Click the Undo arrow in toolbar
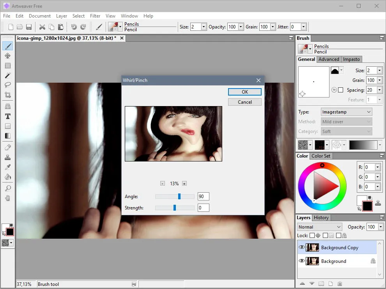 click(x=74, y=27)
